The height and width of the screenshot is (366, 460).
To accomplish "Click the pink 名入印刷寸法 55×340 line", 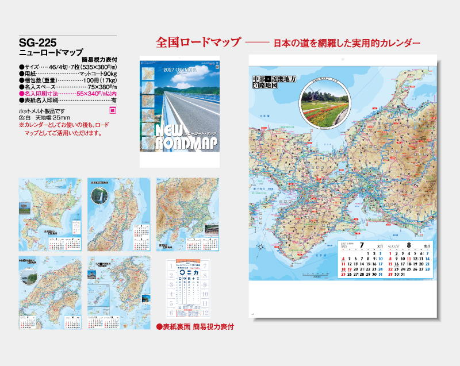I will click(68, 94).
